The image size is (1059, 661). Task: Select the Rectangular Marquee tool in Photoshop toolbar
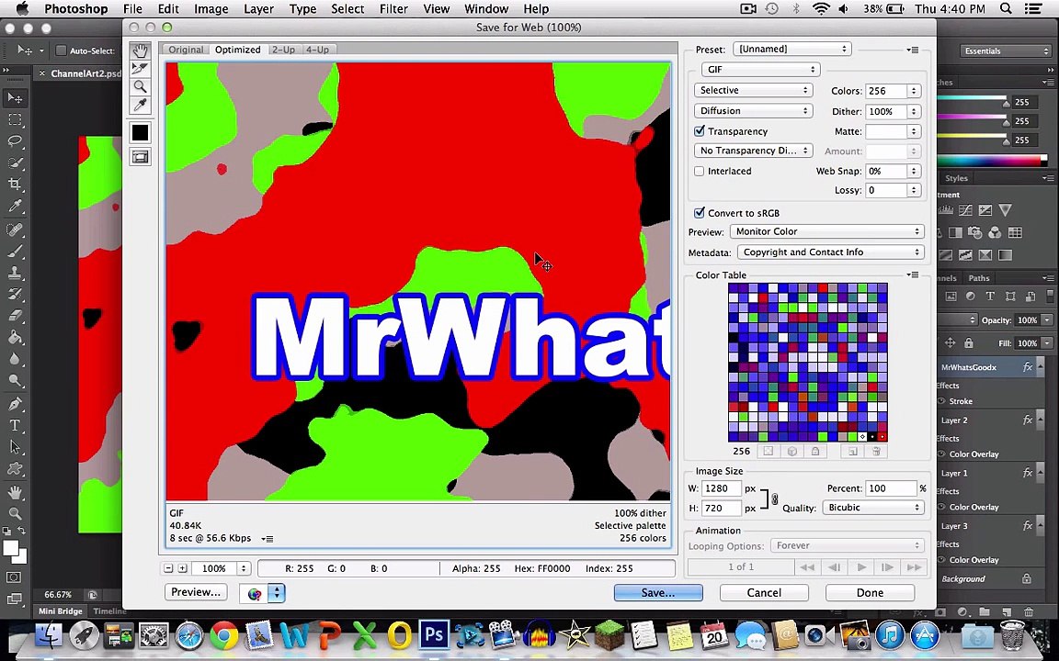(15, 119)
